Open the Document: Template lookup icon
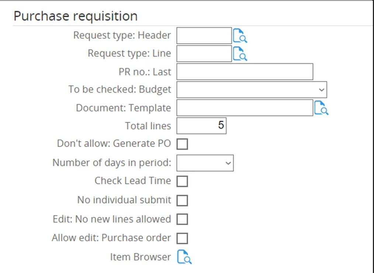The width and height of the screenshot is (374, 273). [x=321, y=108]
